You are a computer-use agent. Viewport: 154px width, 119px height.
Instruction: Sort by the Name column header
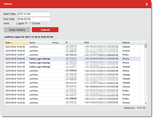coord(40,43)
